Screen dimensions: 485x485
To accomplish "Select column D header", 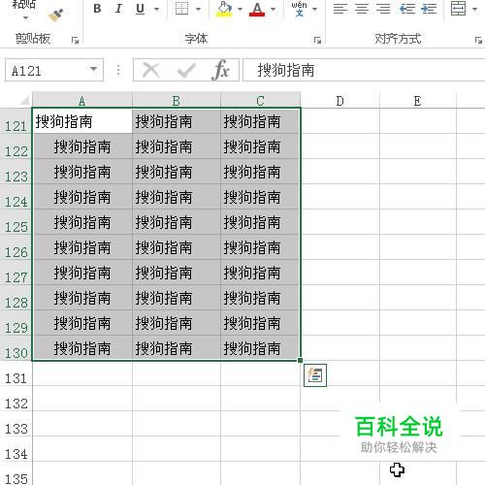I will [x=339, y=101].
